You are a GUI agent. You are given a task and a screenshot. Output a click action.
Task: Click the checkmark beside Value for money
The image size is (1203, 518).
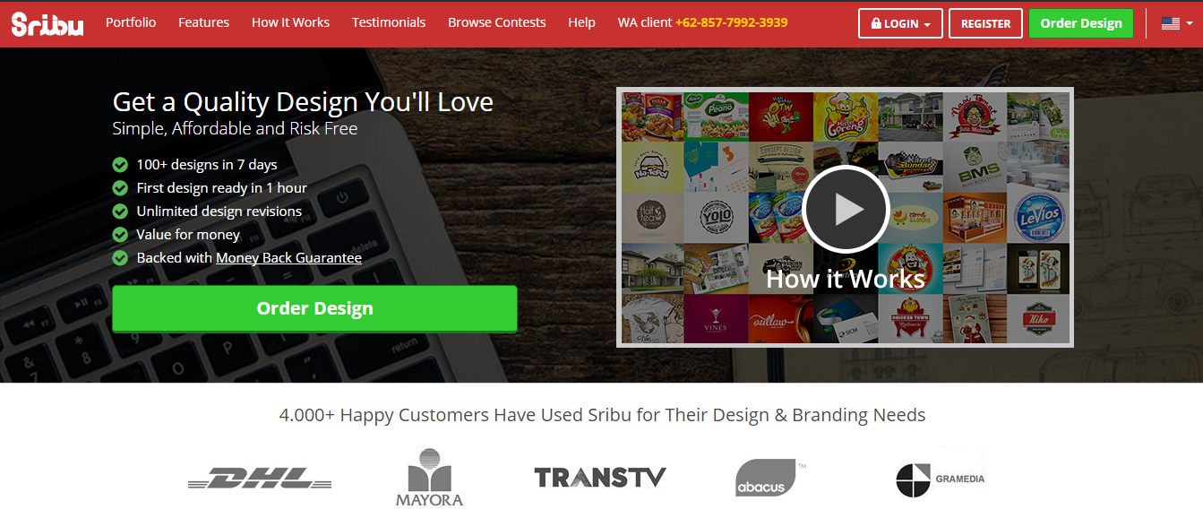(x=120, y=235)
